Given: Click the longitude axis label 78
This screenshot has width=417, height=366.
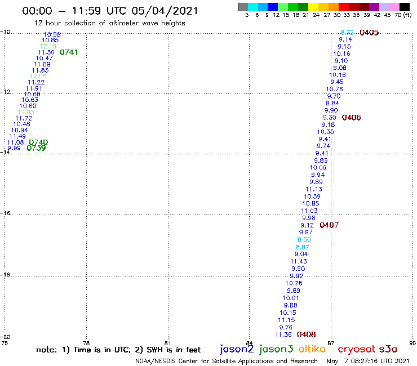Looking at the screenshot, I should tap(86, 343).
